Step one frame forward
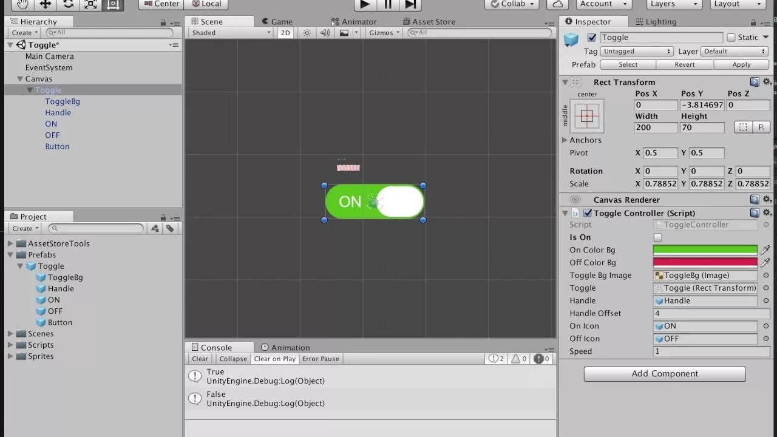This screenshot has width=777, height=437. pyautogui.click(x=410, y=4)
